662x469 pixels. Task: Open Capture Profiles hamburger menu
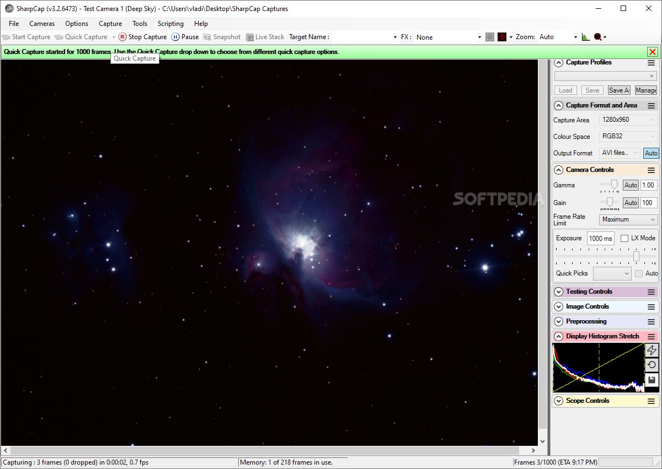[x=652, y=63]
